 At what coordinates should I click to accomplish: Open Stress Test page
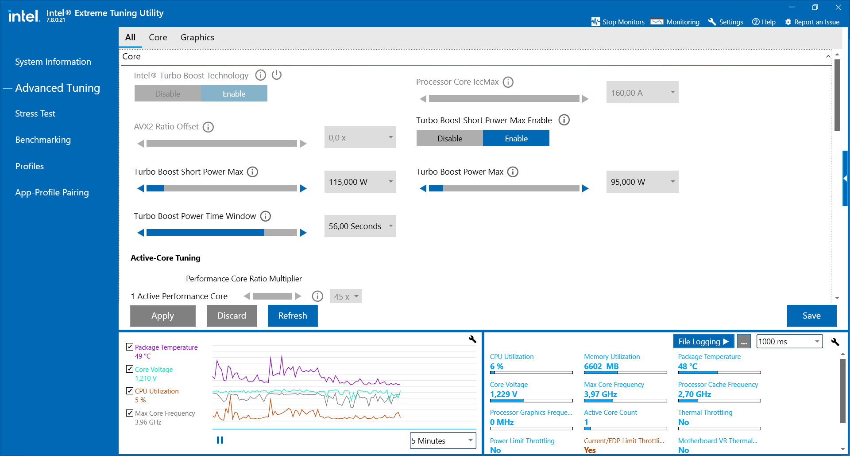click(35, 113)
